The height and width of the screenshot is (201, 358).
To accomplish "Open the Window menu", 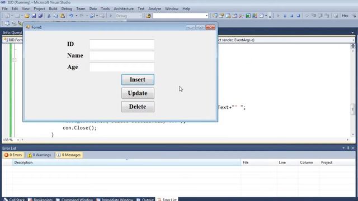I will click(x=172, y=9).
